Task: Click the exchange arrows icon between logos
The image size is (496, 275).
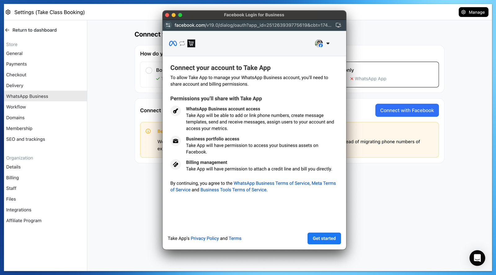Action: (x=182, y=44)
